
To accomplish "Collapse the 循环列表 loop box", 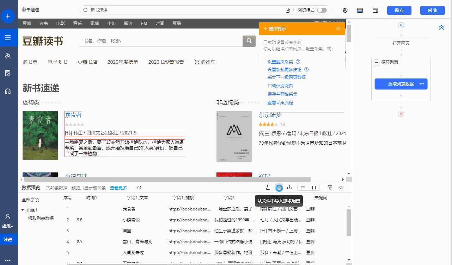I will pos(377,62).
